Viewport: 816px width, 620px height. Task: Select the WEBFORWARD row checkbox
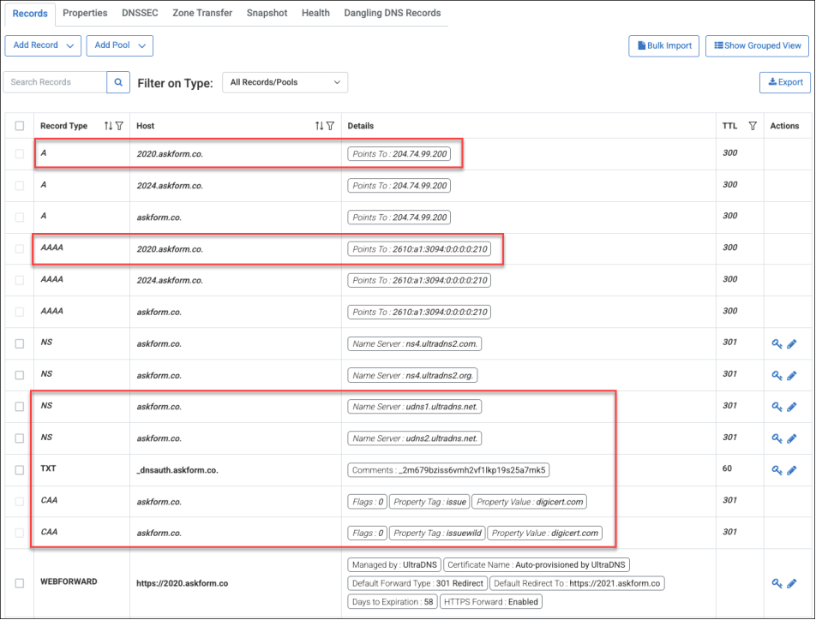pos(20,583)
